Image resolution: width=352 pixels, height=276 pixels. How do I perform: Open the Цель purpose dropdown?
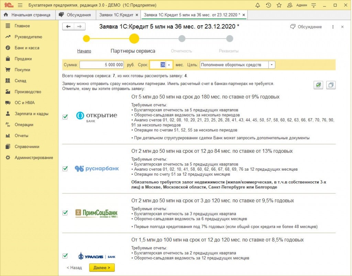coord(272,65)
